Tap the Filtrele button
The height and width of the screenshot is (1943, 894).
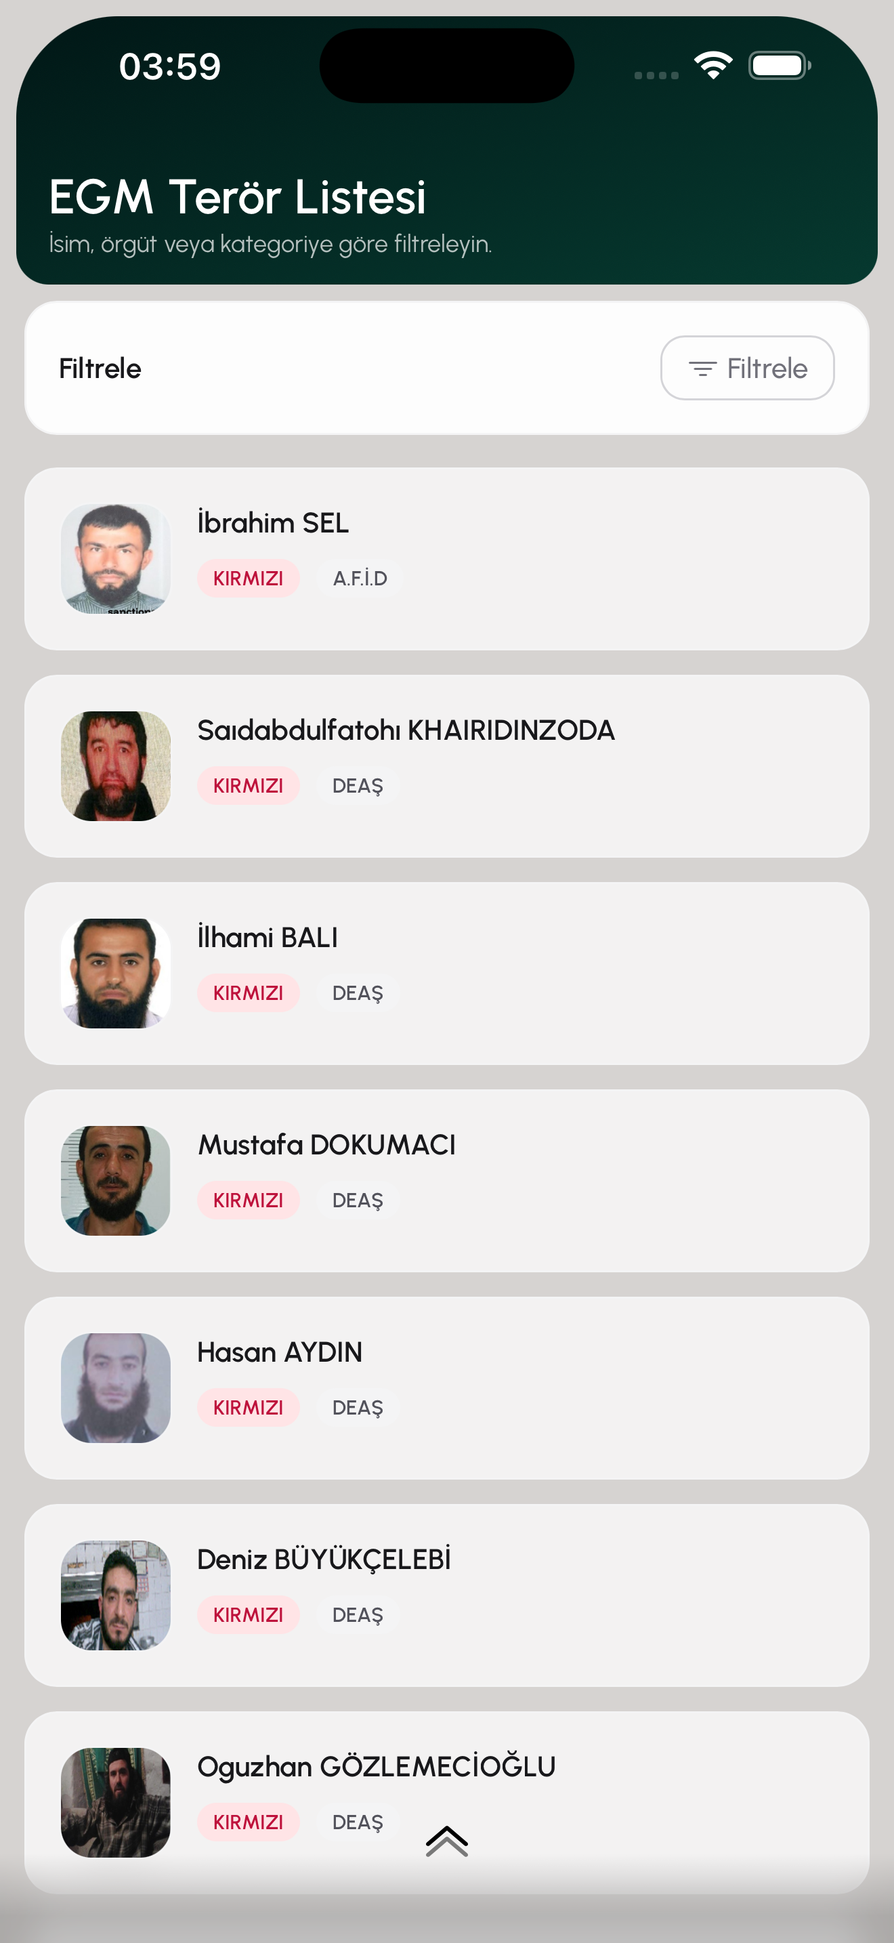click(747, 368)
